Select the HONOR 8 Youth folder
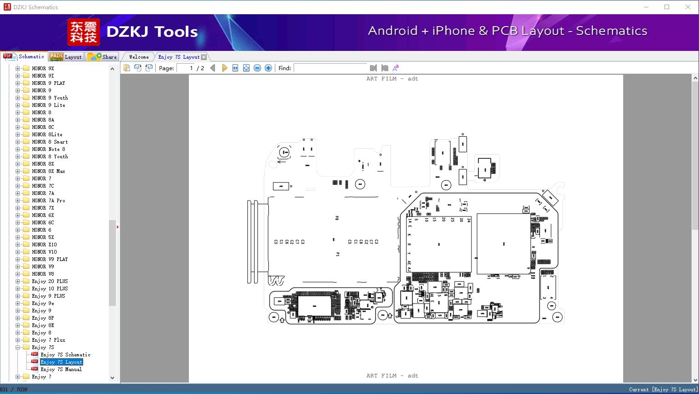This screenshot has width=699, height=394. click(50, 156)
